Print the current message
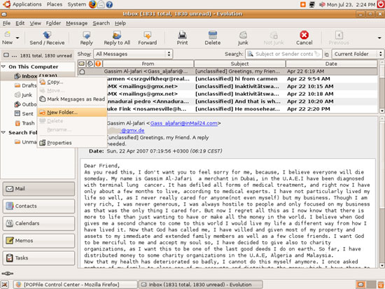Viewport: 385px width, 289px height. [182, 38]
